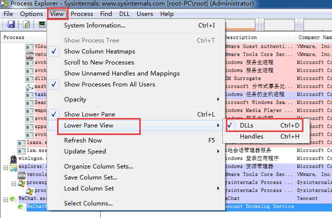Open the File menu
The height and width of the screenshot is (218, 332).
(8, 14)
